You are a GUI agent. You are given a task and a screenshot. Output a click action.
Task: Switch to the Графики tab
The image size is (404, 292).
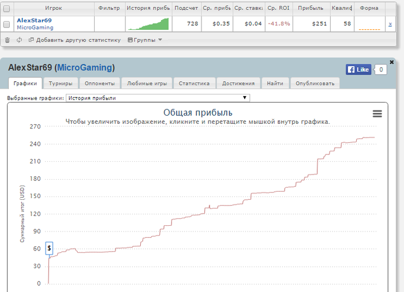25,84
